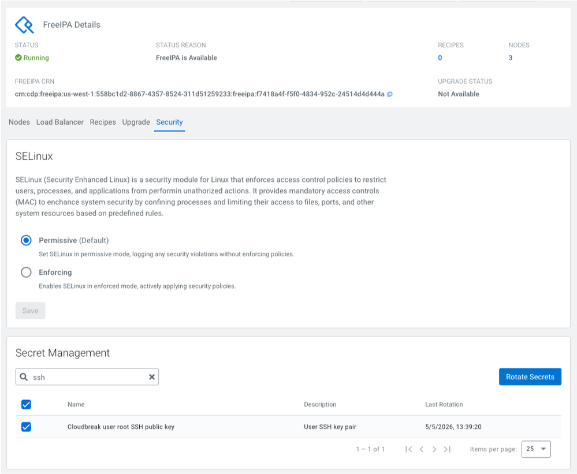577x474 pixels.
Task: Select the Enforcing SELinux radio button
Action: tap(26, 273)
